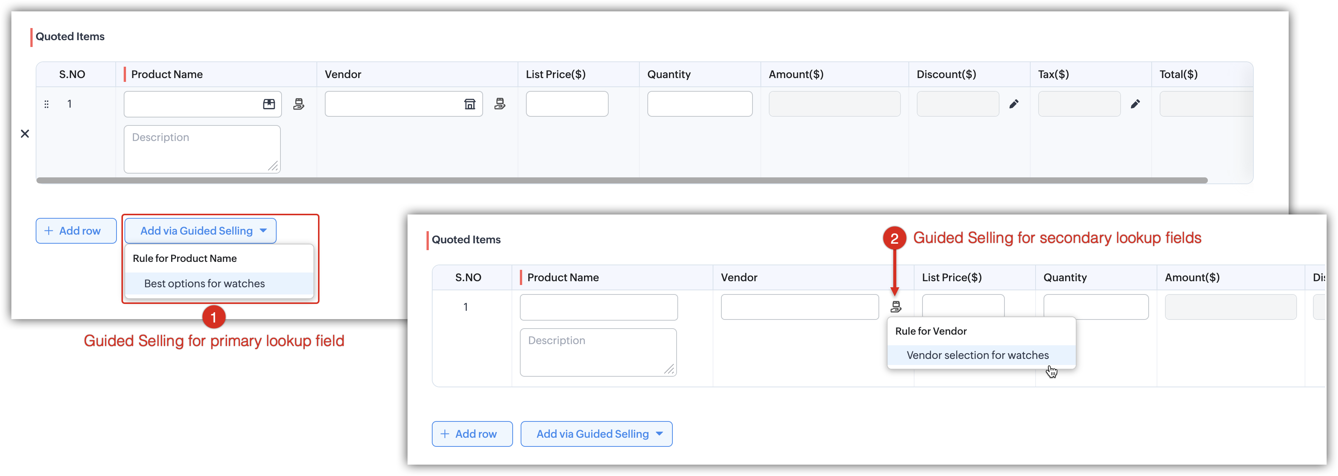Click lower Product Name input field
Viewport: 1338px width, 476px height.
[598, 307]
